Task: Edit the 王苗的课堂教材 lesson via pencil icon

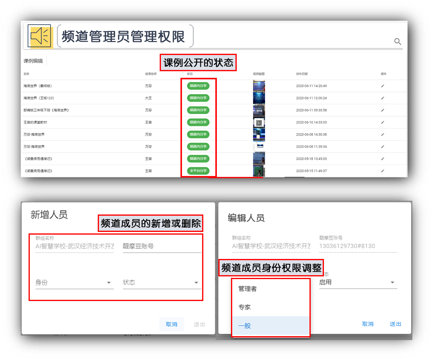Action: click(383, 122)
